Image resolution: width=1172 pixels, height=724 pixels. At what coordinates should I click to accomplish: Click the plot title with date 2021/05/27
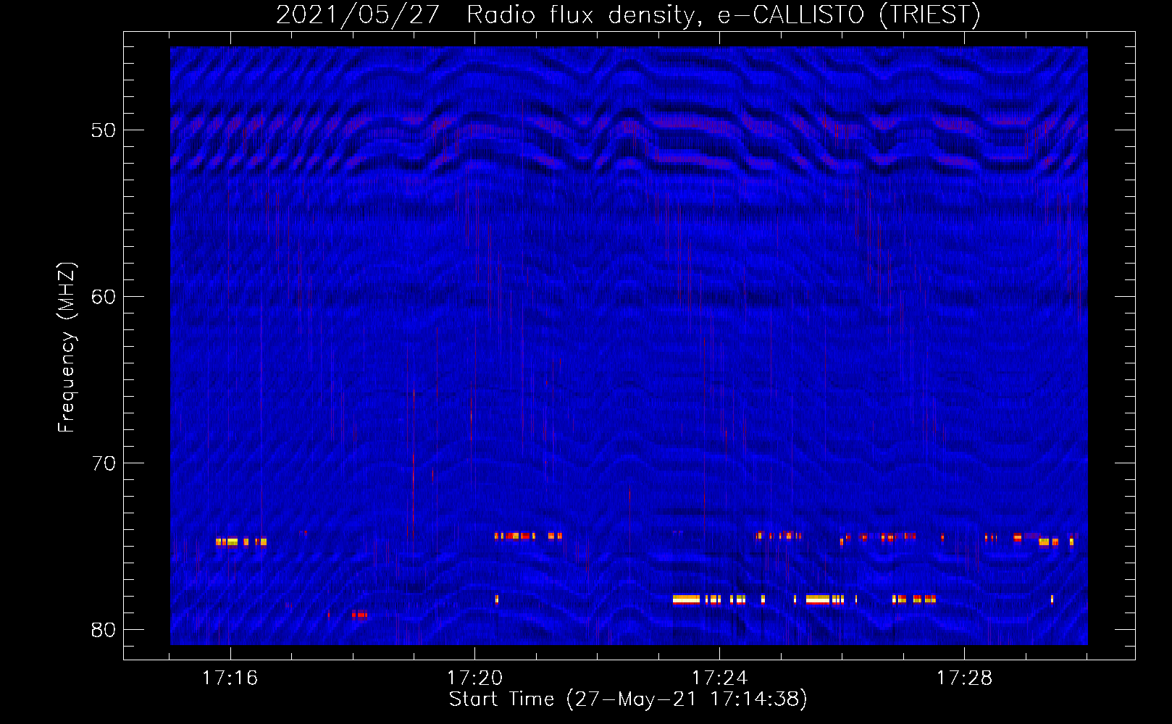coord(627,14)
